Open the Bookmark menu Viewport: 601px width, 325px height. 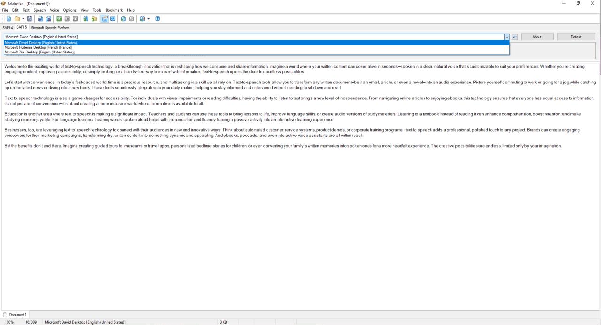[x=114, y=10]
